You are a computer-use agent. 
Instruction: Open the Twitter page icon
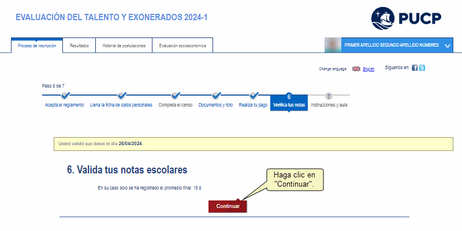(422, 68)
